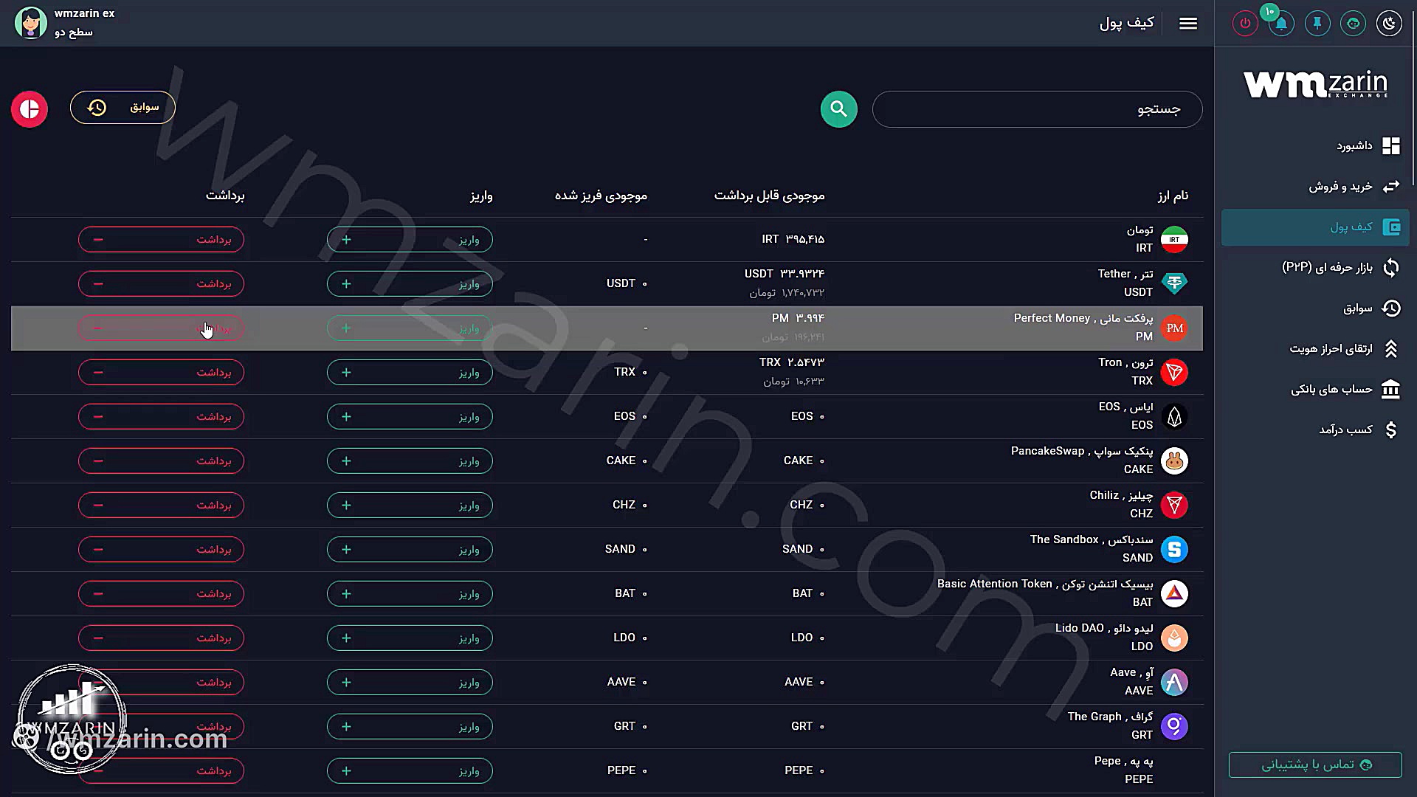Click the Lido DAO LDO icon
The width and height of the screenshot is (1417, 797).
click(1174, 638)
